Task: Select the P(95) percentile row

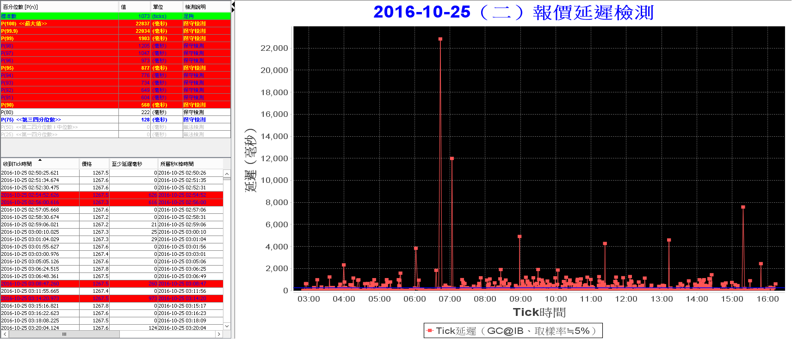Action: coord(116,68)
